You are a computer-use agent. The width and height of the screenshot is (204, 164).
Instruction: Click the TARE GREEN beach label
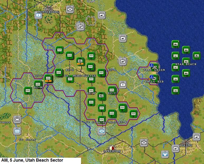tap(154, 70)
